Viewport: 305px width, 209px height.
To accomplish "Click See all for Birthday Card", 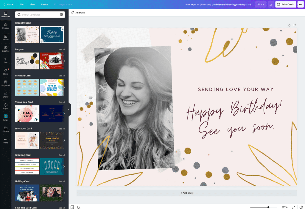I will 62,76.
